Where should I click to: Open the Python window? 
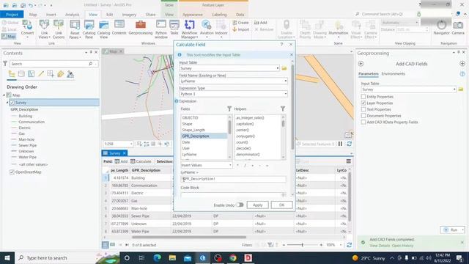click(161, 29)
